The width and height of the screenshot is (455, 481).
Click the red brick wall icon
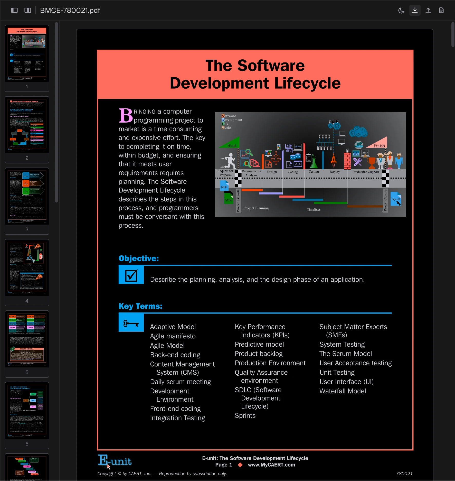pyautogui.click(x=347, y=160)
